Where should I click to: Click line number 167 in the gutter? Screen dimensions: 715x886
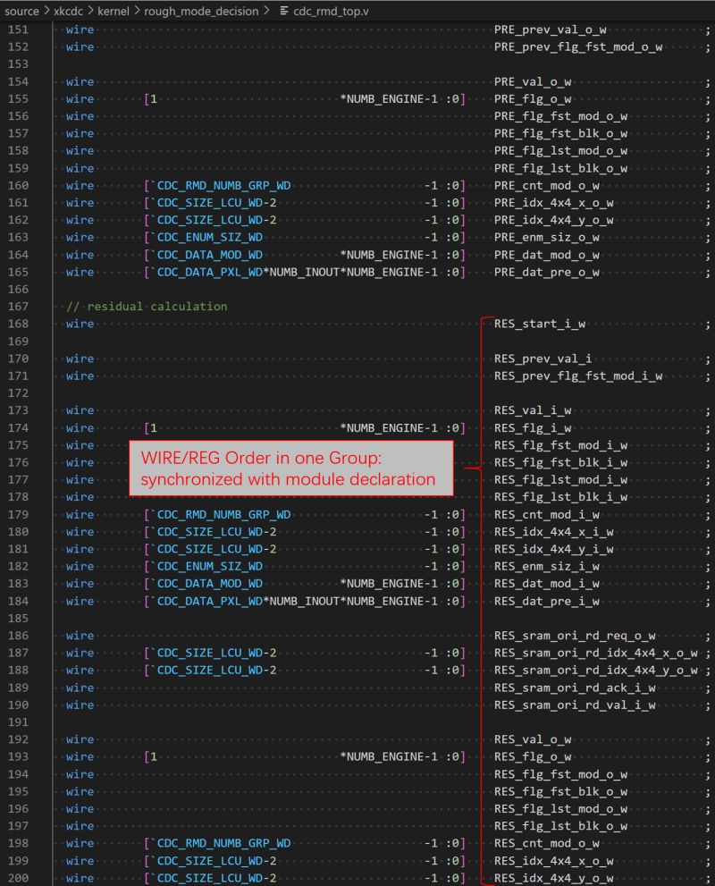point(20,306)
